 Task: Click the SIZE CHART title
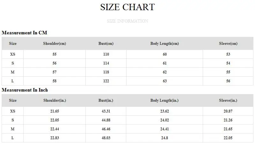point(127,7)
